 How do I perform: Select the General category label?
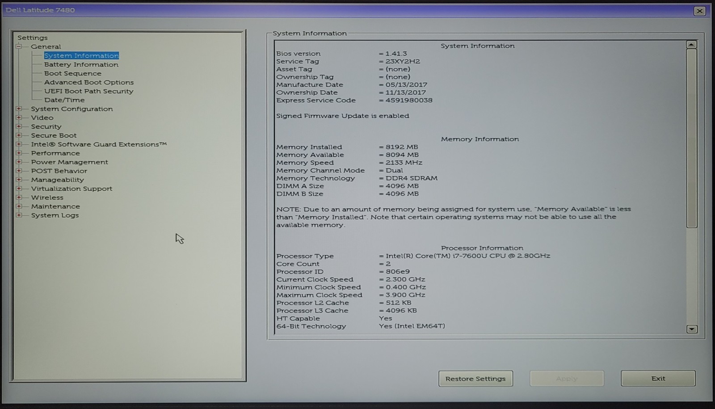(x=46, y=46)
